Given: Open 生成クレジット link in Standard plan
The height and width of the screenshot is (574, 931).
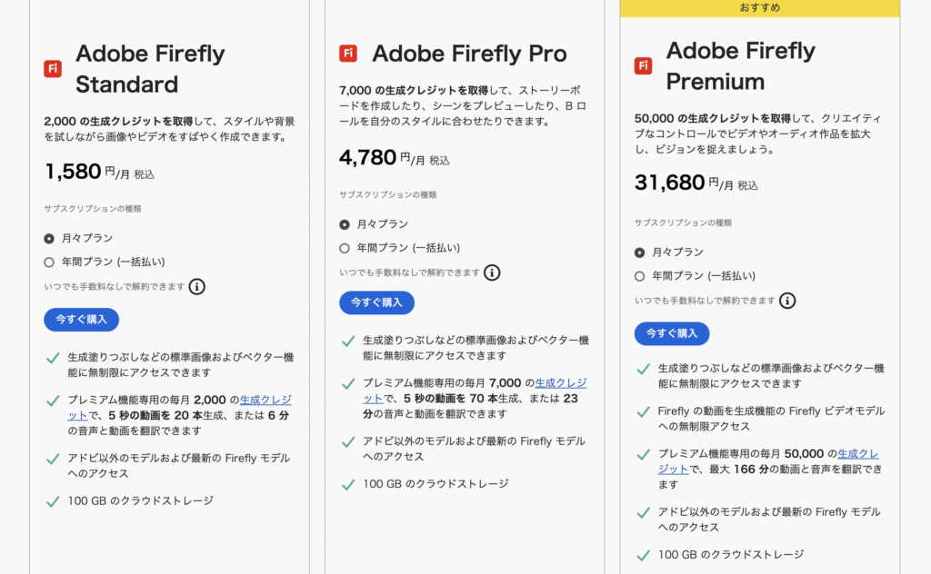Looking at the screenshot, I should coord(265,401).
